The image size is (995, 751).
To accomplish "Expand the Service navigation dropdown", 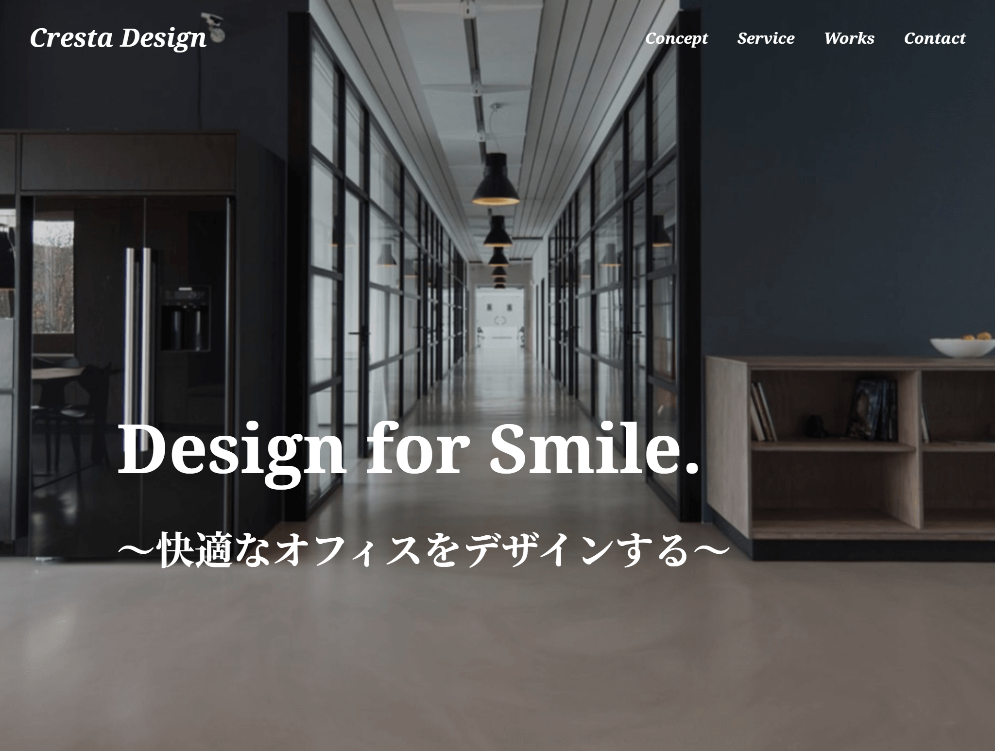I will click(x=764, y=37).
